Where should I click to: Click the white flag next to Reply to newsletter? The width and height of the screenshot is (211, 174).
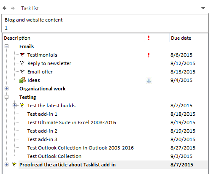pyautogui.click(x=22, y=63)
